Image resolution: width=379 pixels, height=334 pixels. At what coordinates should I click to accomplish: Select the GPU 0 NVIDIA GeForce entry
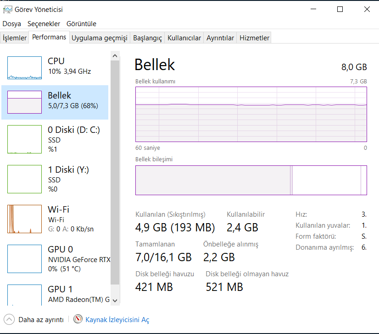pyautogui.click(x=78, y=259)
